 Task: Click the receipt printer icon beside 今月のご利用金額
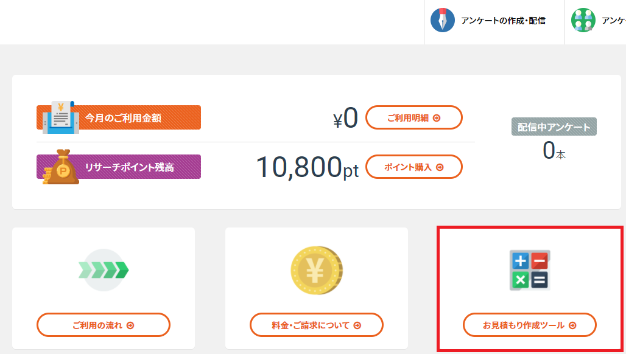coord(60,117)
